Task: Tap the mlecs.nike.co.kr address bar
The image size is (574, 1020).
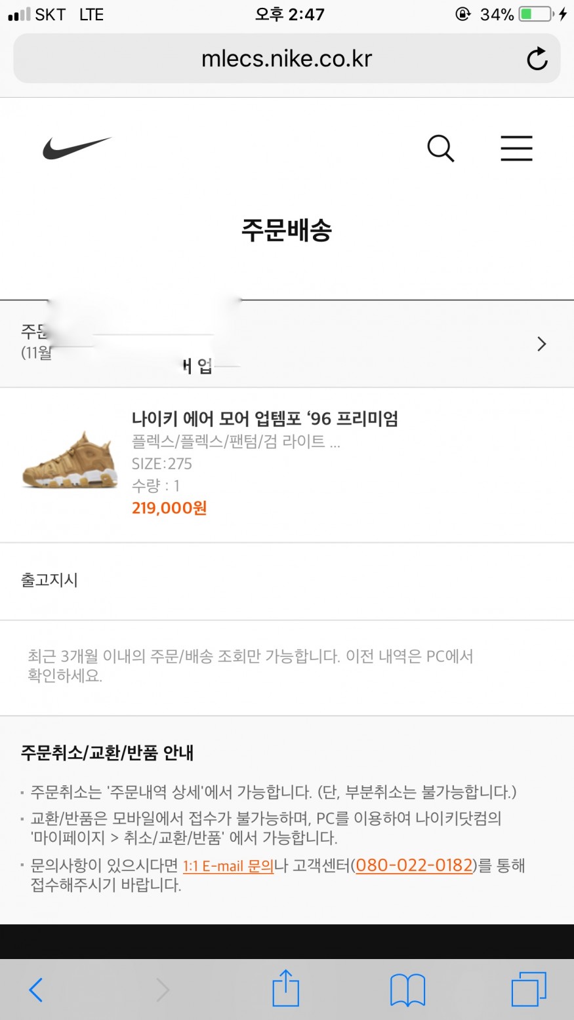Action: coord(287,59)
